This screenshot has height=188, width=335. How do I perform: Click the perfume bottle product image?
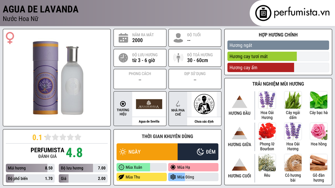[x=58, y=78]
